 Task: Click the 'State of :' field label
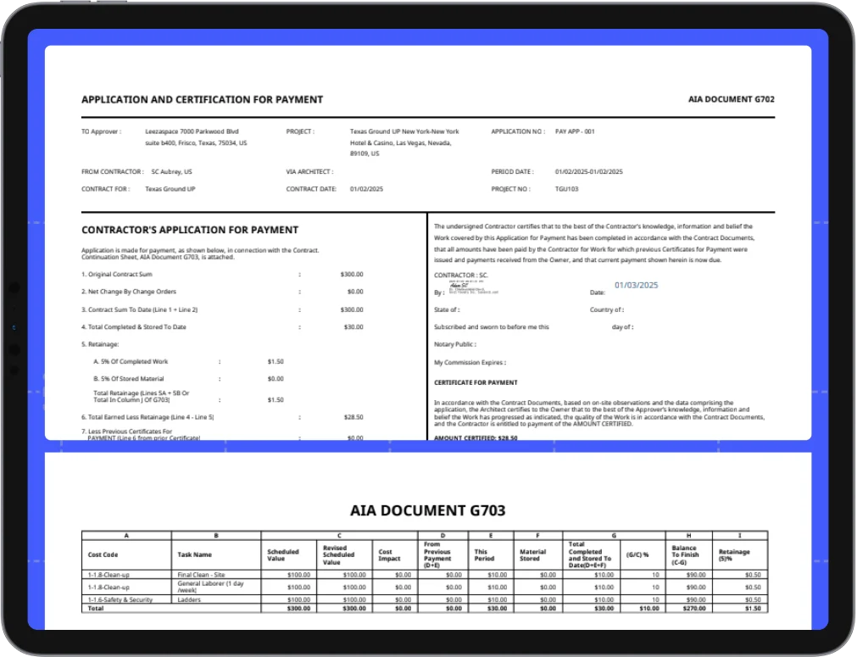click(447, 310)
